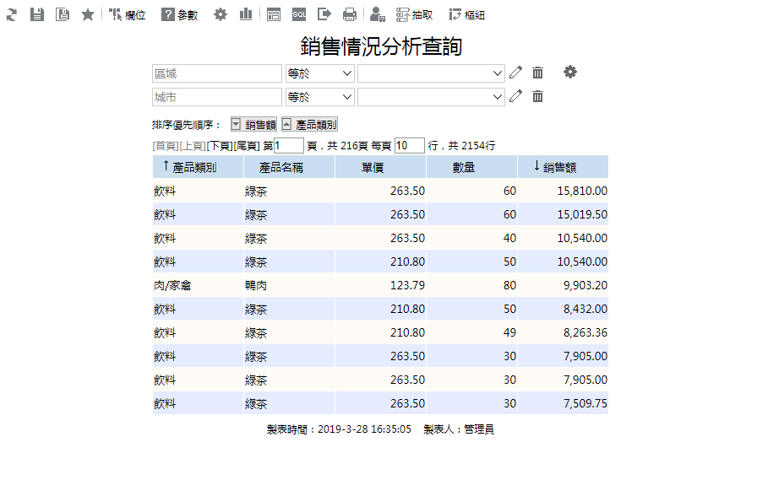Click the refresh icon in the toolbar
The height and width of the screenshot is (480, 757).
click(x=11, y=14)
